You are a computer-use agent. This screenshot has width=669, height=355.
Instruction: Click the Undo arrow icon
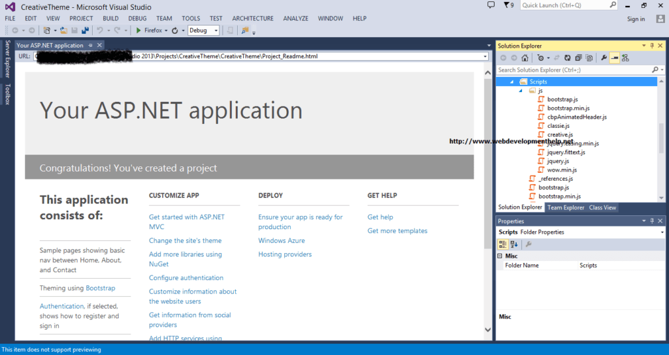100,31
